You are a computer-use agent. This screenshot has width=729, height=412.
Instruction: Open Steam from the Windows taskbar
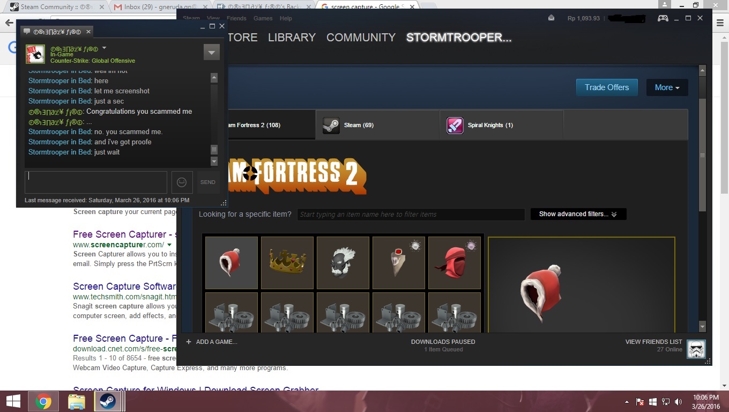tap(108, 401)
